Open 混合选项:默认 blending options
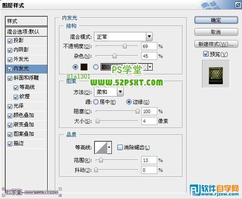This screenshot has height=199, width=242. [26, 32]
